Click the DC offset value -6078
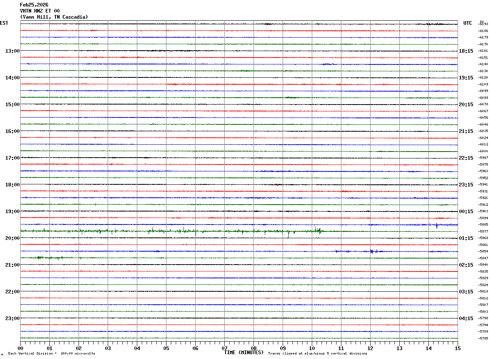Image resolution: width=490 pixels, height=359 pixels. click(484, 105)
